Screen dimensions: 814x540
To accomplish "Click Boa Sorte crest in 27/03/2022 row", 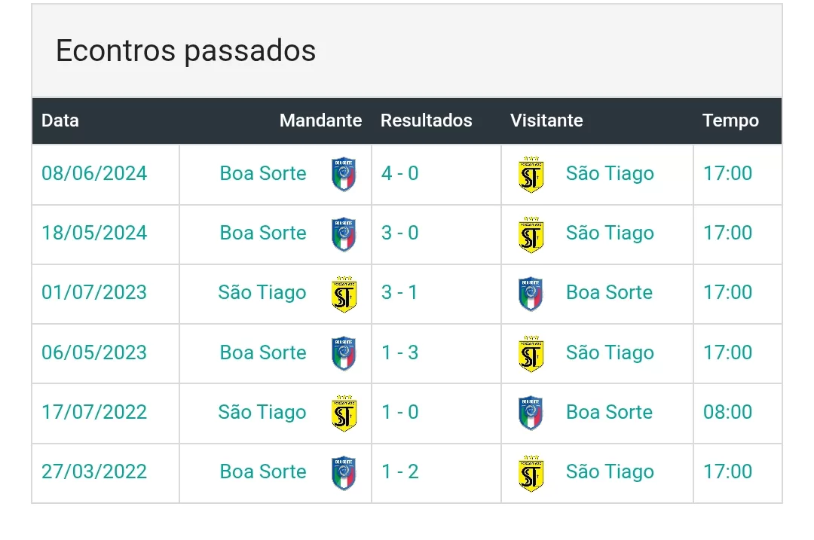I will click(344, 472).
